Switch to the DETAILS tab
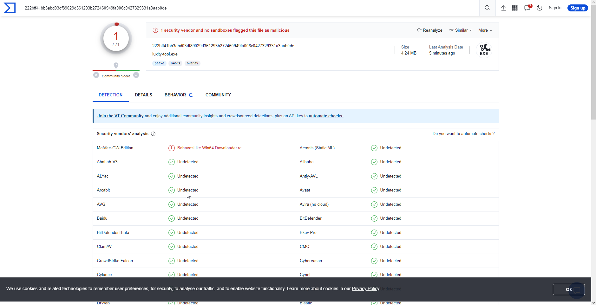Screen dimensions: 596x305 pyautogui.click(x=143, y=95)
